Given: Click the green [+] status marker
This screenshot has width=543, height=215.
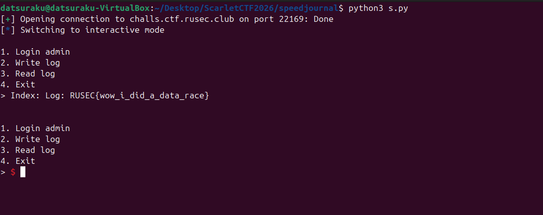Looking at the screenshot, I should (x=8, y=19).
